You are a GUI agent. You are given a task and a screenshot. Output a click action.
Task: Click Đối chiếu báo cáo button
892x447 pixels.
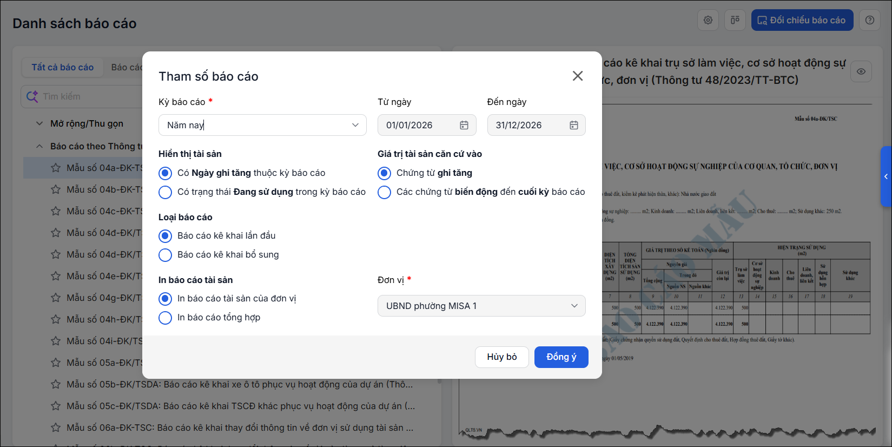802,20
